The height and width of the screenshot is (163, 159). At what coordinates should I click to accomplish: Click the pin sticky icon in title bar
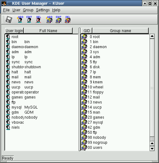(x=9, y=3)
